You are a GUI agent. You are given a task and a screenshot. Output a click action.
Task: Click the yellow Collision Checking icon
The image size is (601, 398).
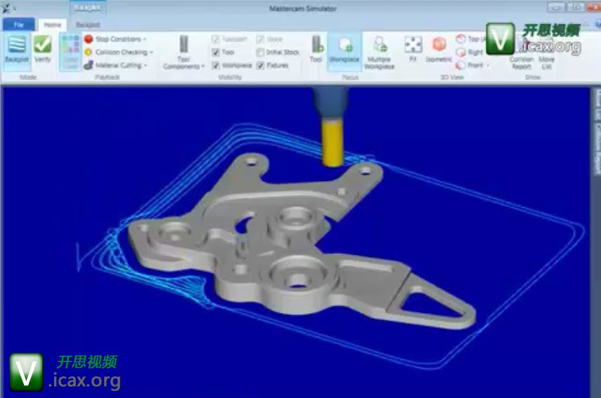tap(88, 52)
